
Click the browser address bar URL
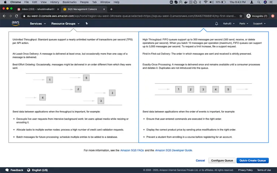click(x=131, y=16)
